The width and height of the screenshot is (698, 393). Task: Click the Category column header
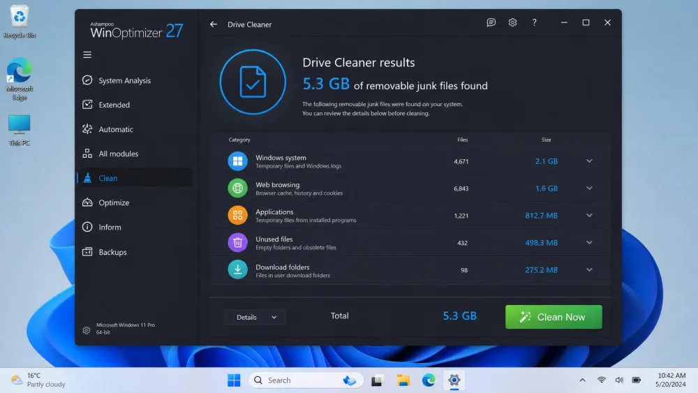point(239,140)
